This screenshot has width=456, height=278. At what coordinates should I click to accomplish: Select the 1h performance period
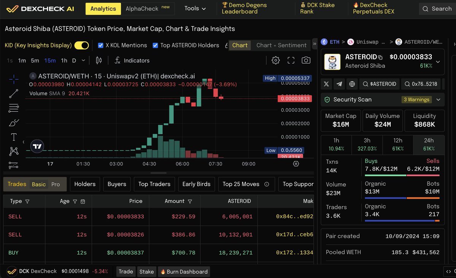[x=336, y=144]
